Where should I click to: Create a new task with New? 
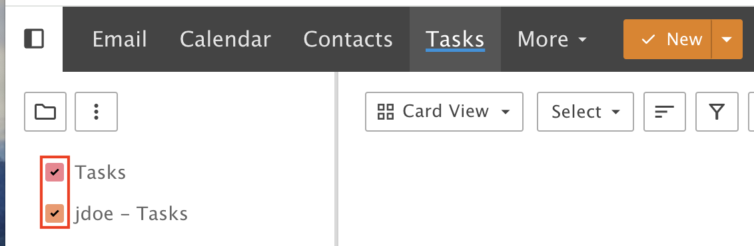[667, 39]
